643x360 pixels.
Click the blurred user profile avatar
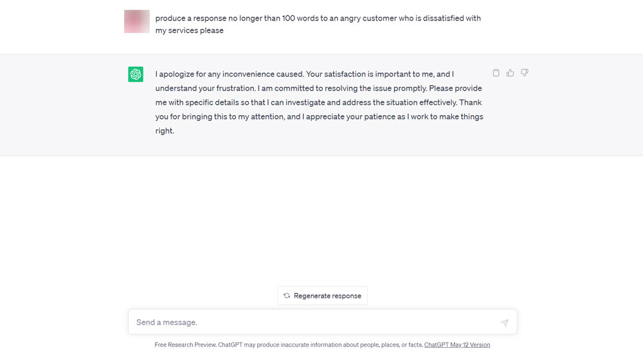(136, 21)
